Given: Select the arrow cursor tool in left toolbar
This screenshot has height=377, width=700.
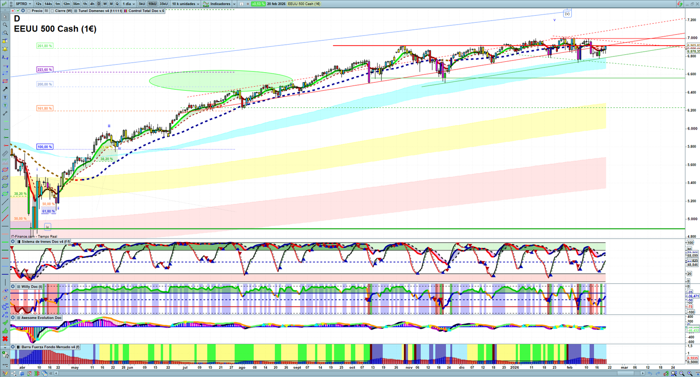Looking at the screenshot, I should 5,17.
